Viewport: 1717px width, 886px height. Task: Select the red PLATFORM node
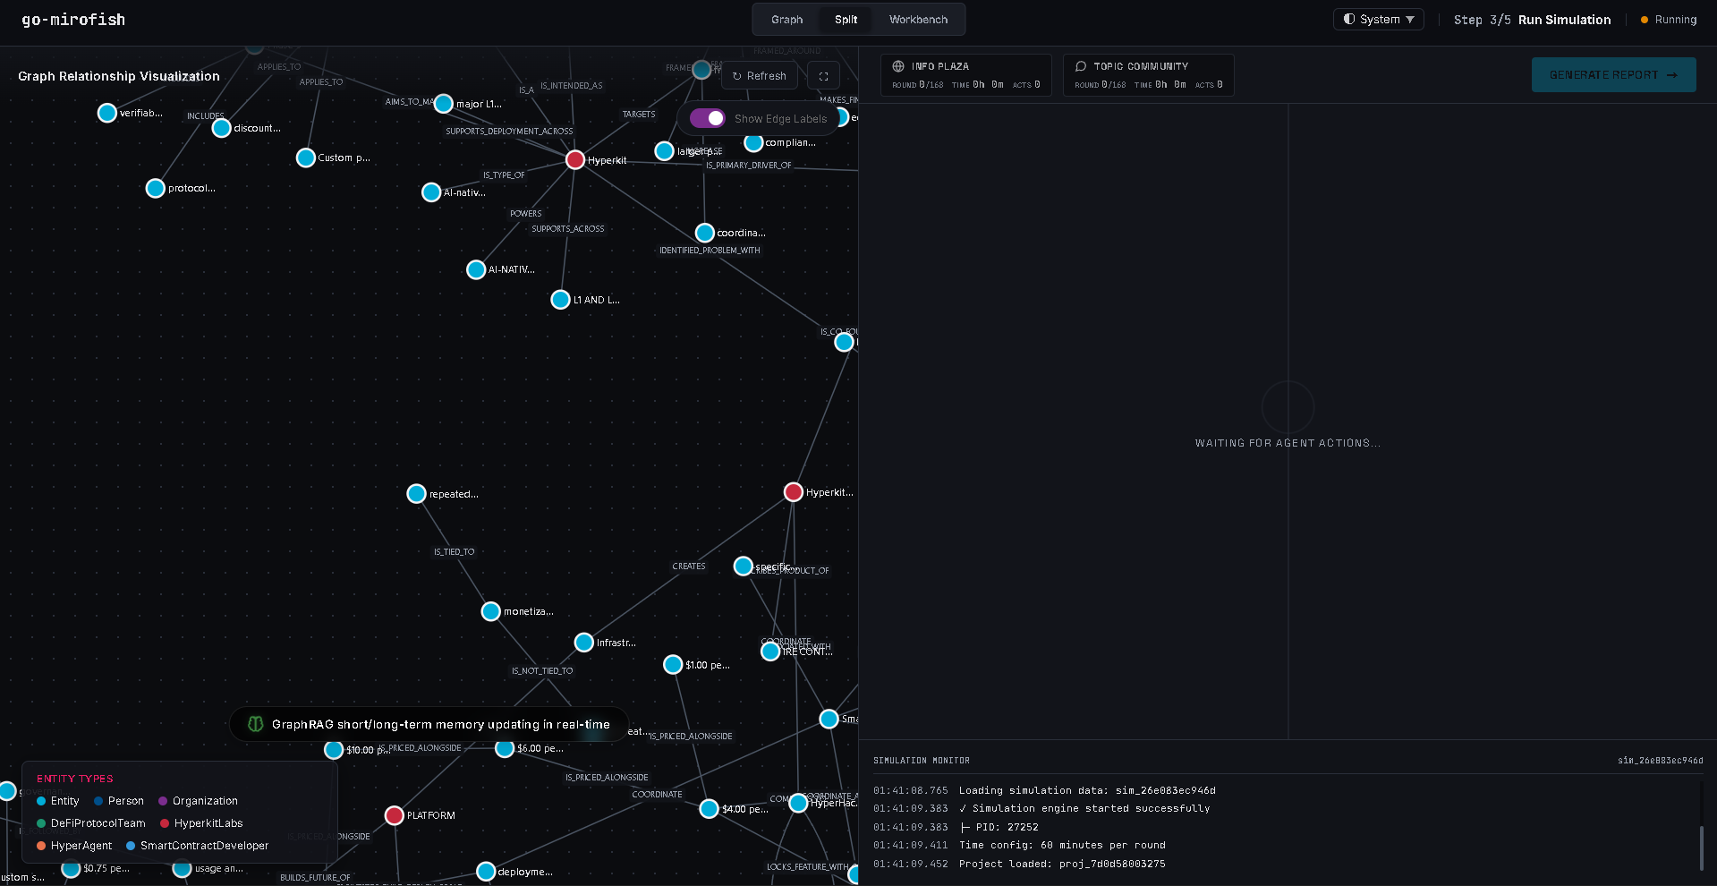pos(395,815)
